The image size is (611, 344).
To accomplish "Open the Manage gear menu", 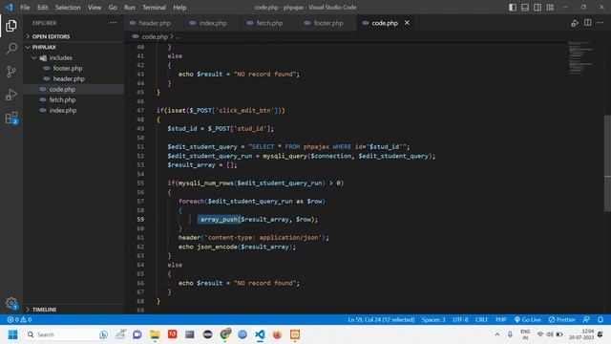I will 11,303.
